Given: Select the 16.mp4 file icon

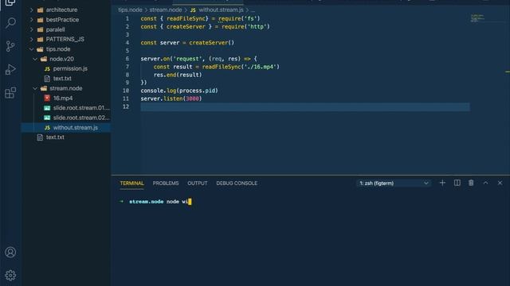Looking at the screenshot, I should pos(47,98).
